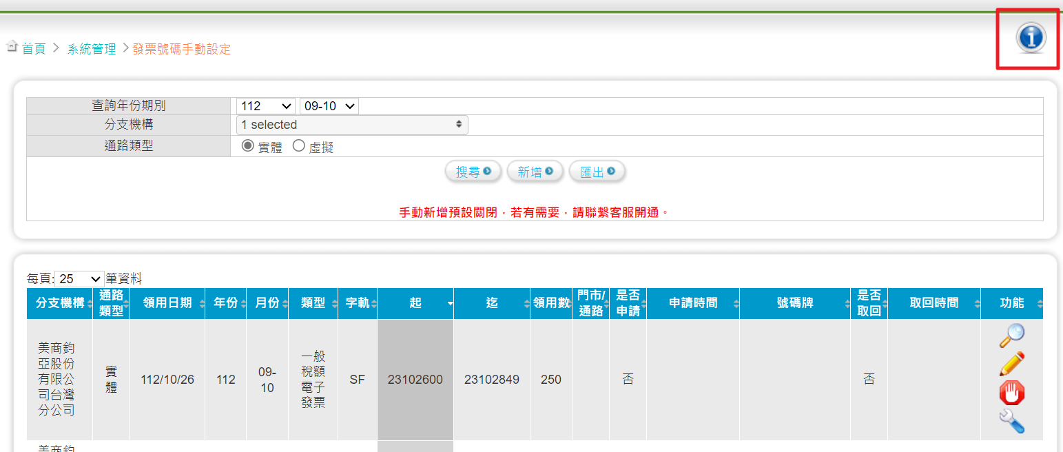Expand the 分支機構 '1 selected' dropdown

tap(352, 125)
